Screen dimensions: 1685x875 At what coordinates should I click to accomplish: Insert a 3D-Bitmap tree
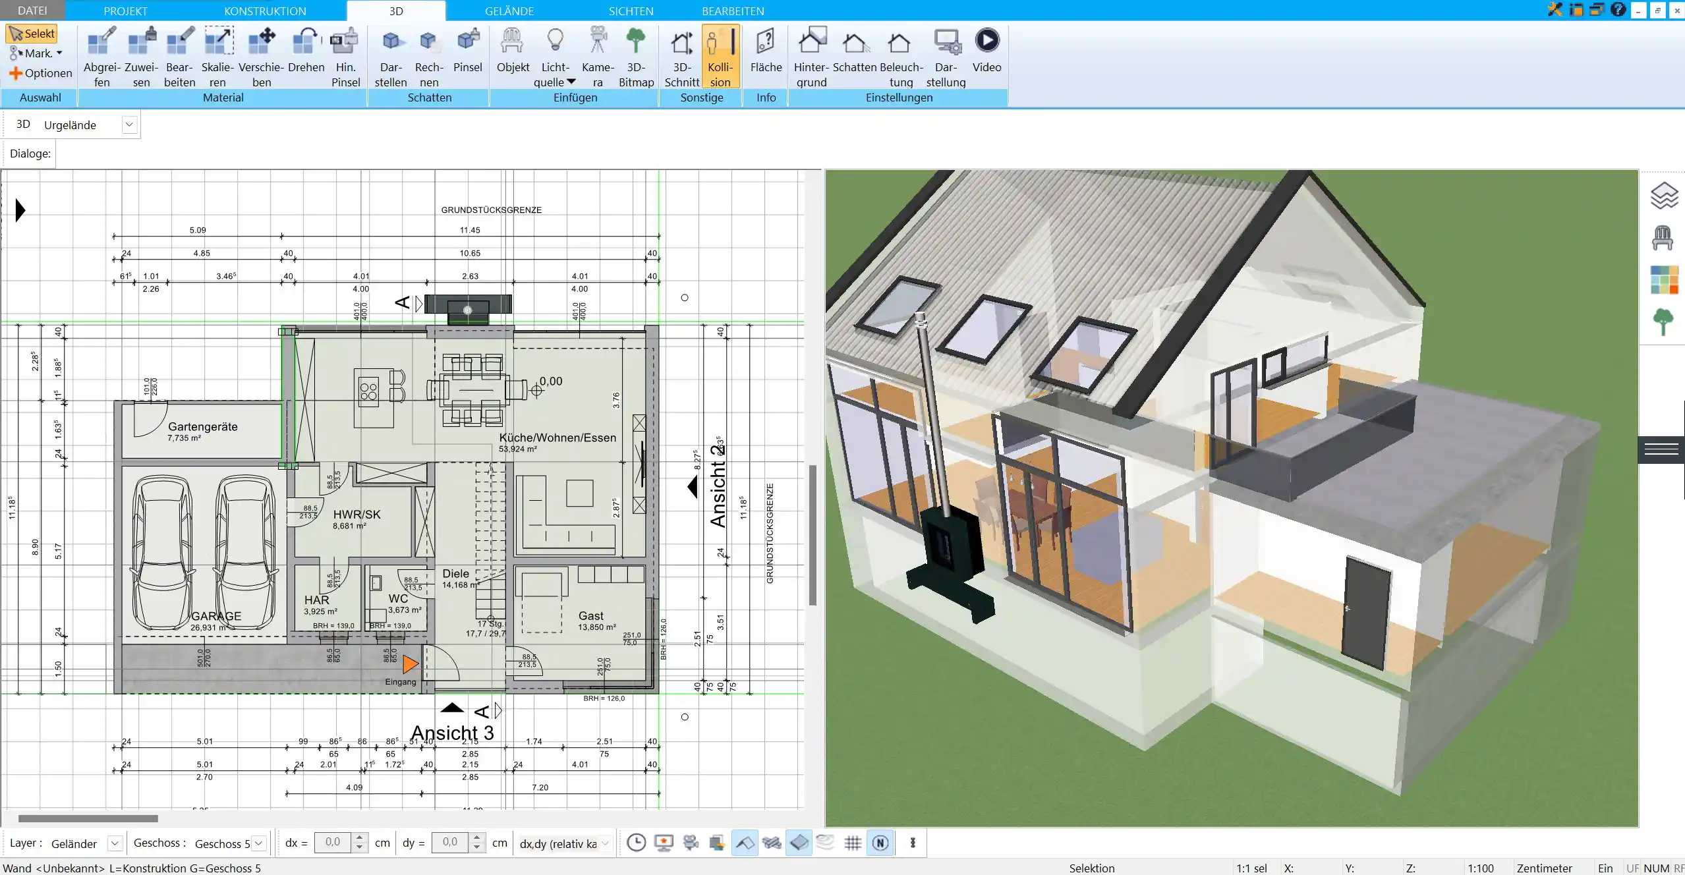[x=636, y=57]
